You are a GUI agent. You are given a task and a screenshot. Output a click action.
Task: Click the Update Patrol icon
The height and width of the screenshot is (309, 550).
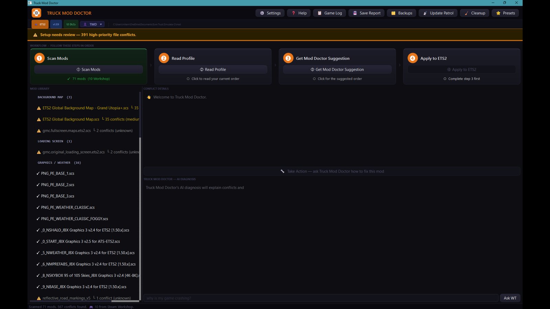pyautogui.click(x=425, y=13)
